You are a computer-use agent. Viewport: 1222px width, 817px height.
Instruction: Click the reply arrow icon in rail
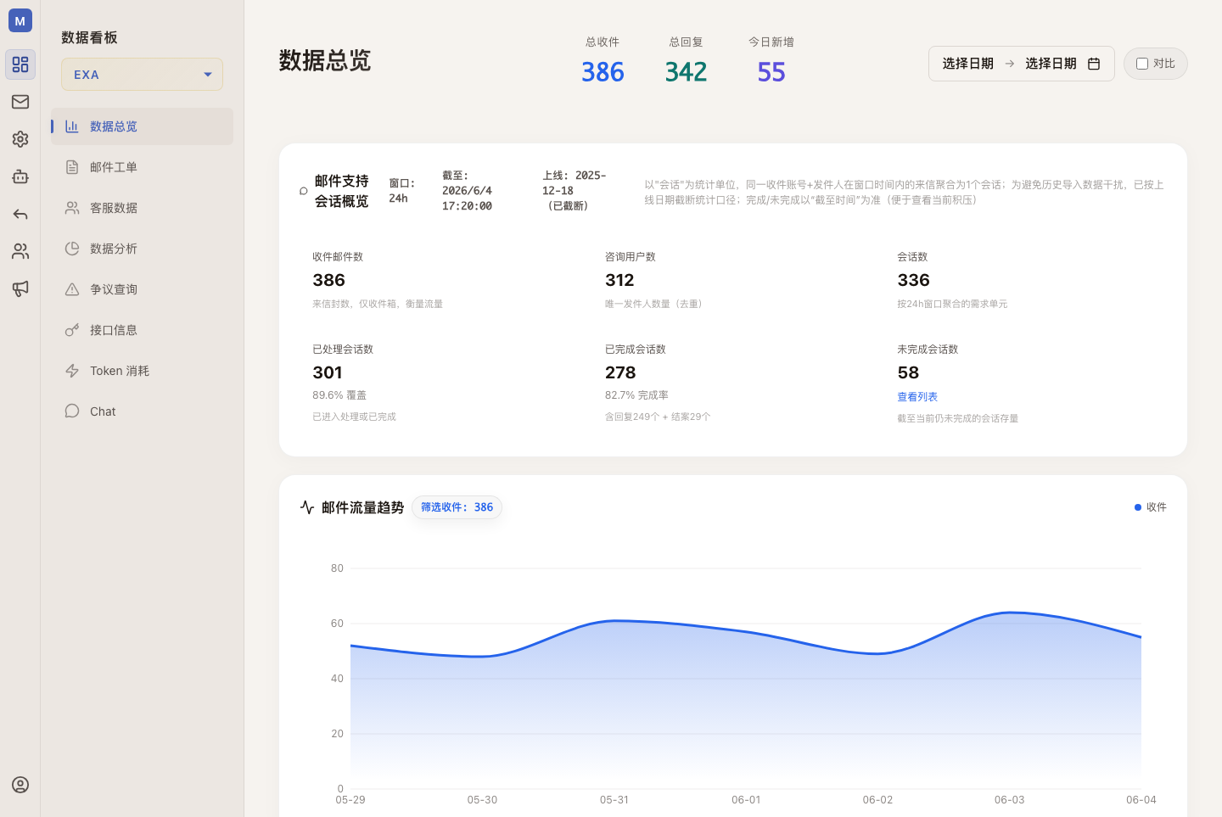tap(20, 214)
